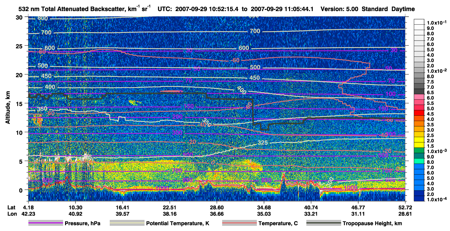Click the '25' altitude tick label
Screen dimensions: 450x231
[x=19, y=46]
